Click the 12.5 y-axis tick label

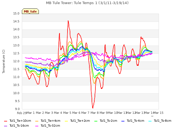tap(16, 53)
